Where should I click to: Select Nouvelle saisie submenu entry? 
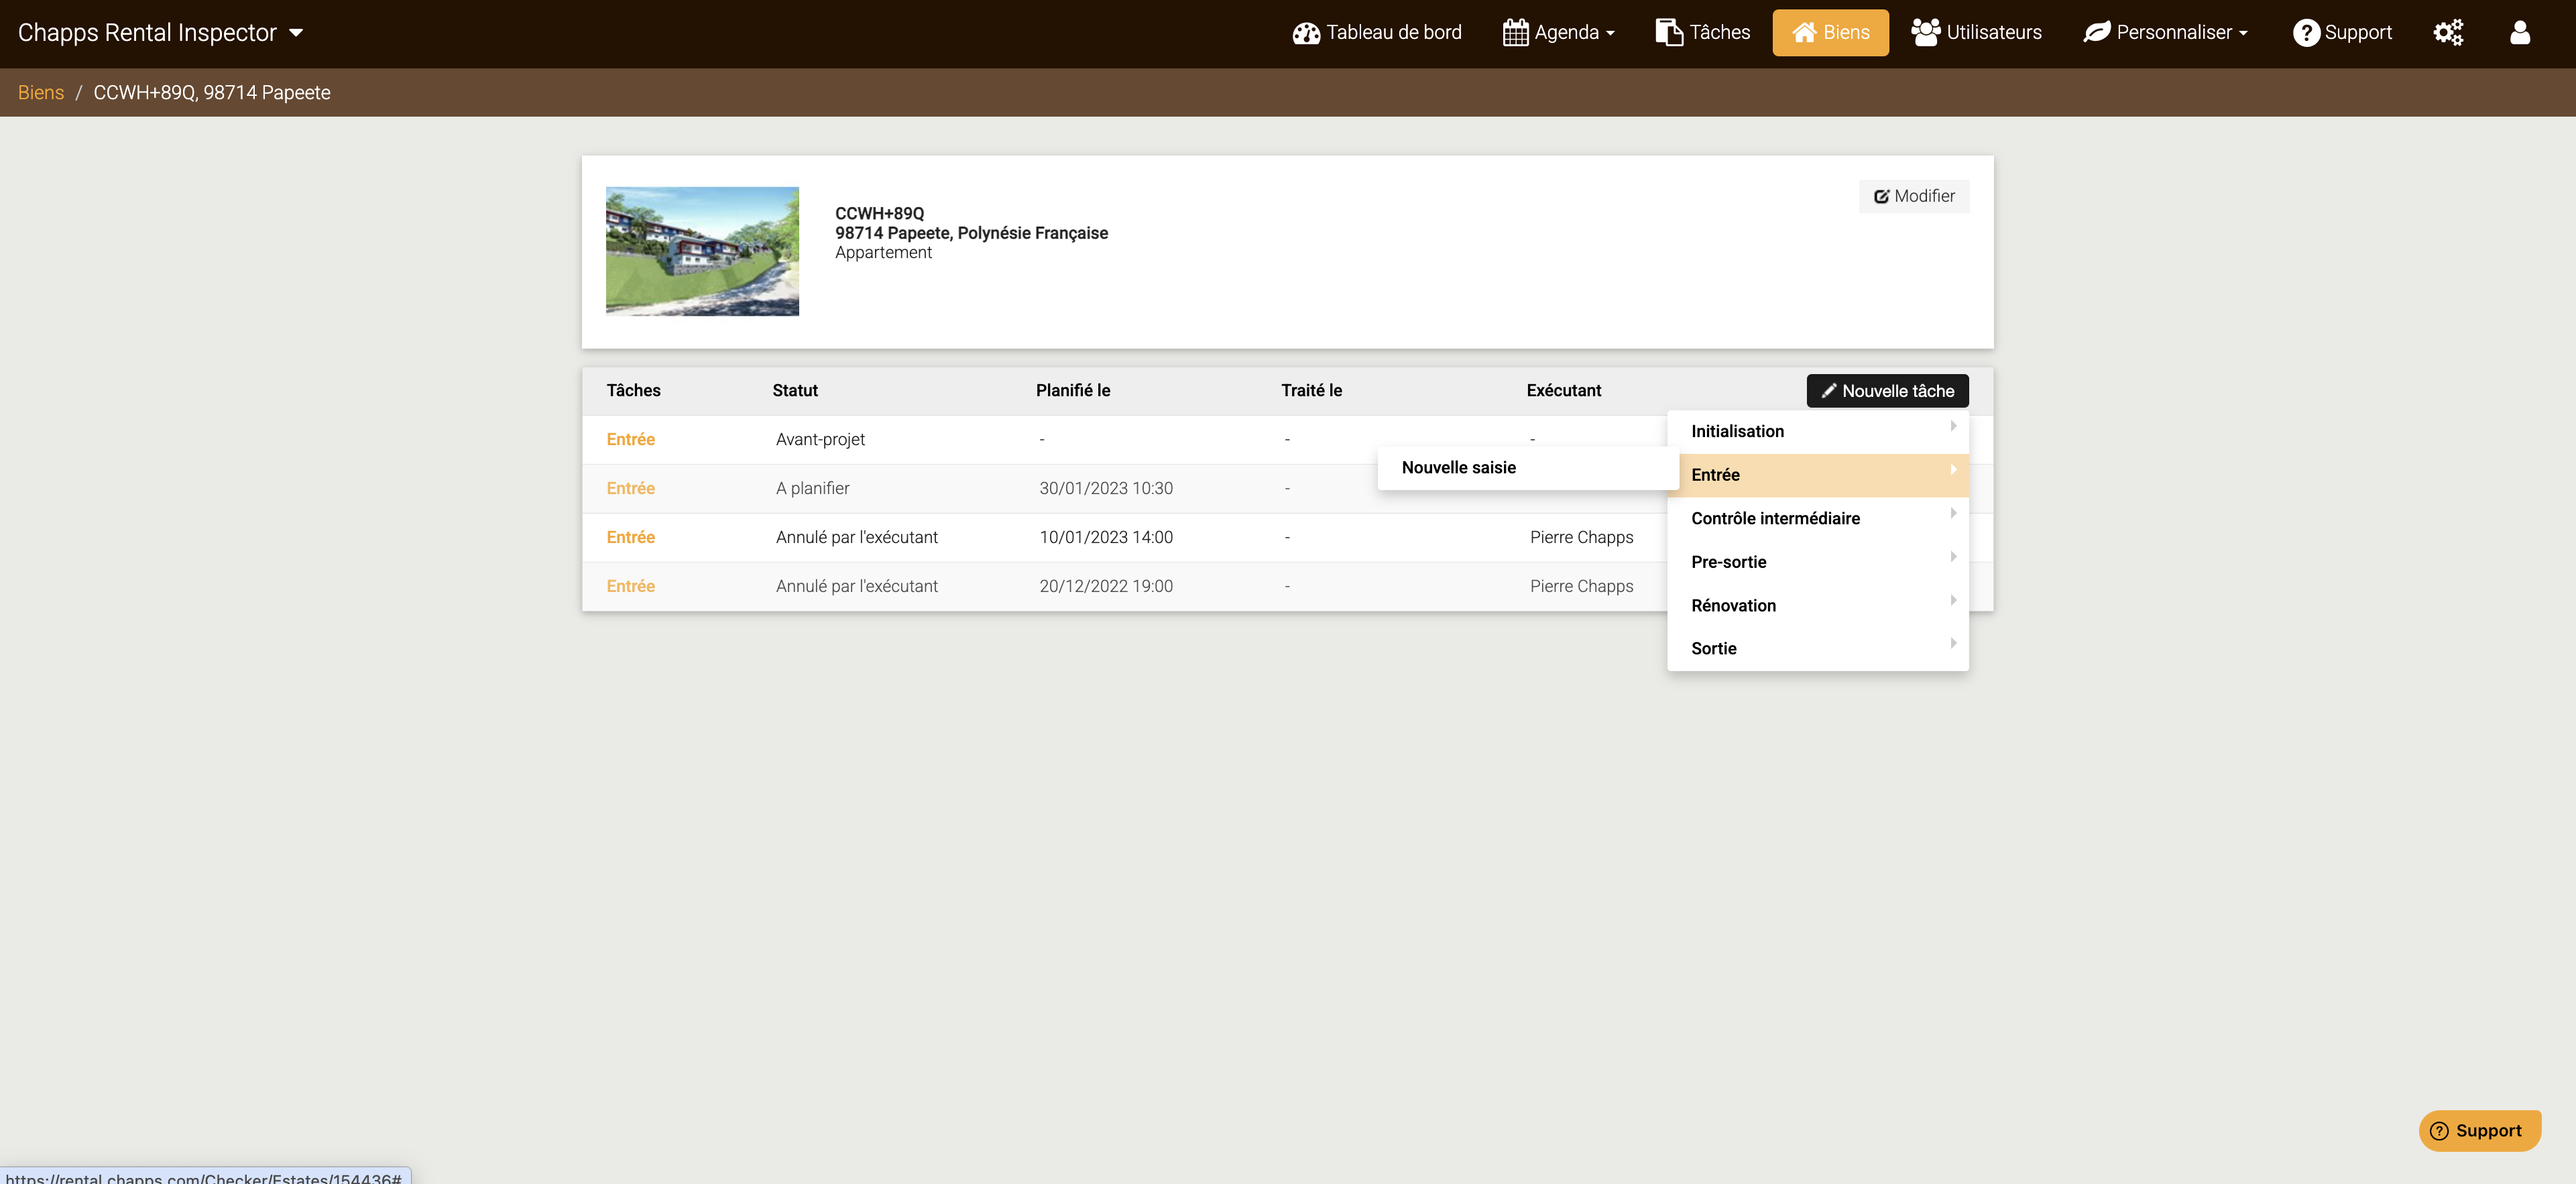tap(1458, 468)
